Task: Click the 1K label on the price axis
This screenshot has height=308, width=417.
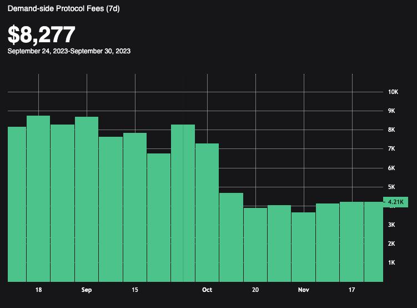Action: click(x=391, y=262)
